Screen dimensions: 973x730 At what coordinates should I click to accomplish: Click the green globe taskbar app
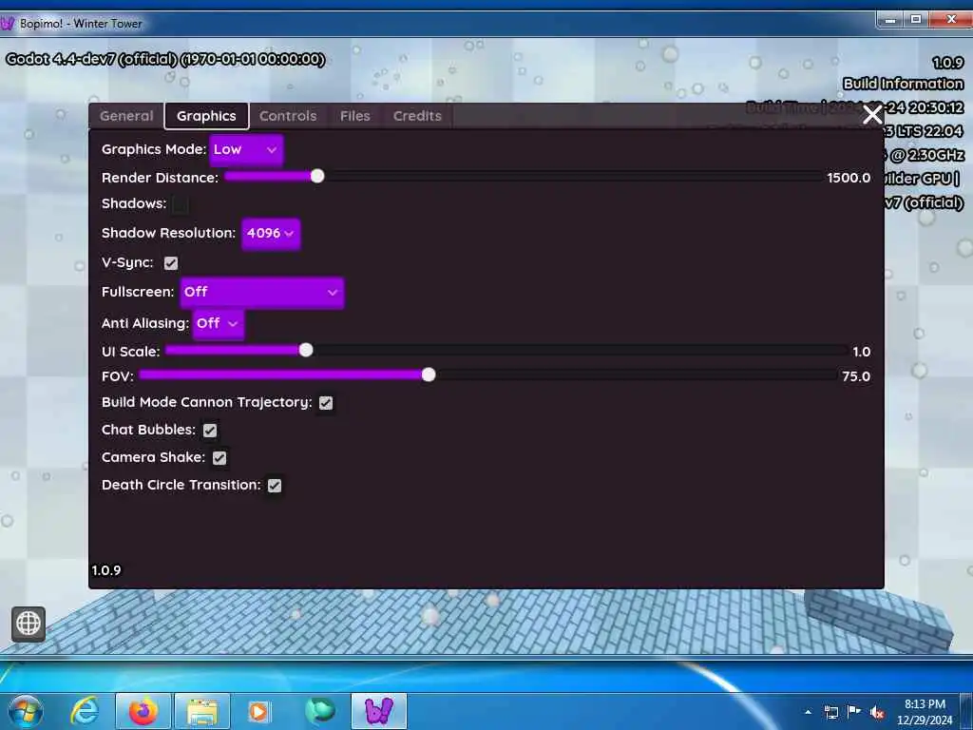point(319,710)
